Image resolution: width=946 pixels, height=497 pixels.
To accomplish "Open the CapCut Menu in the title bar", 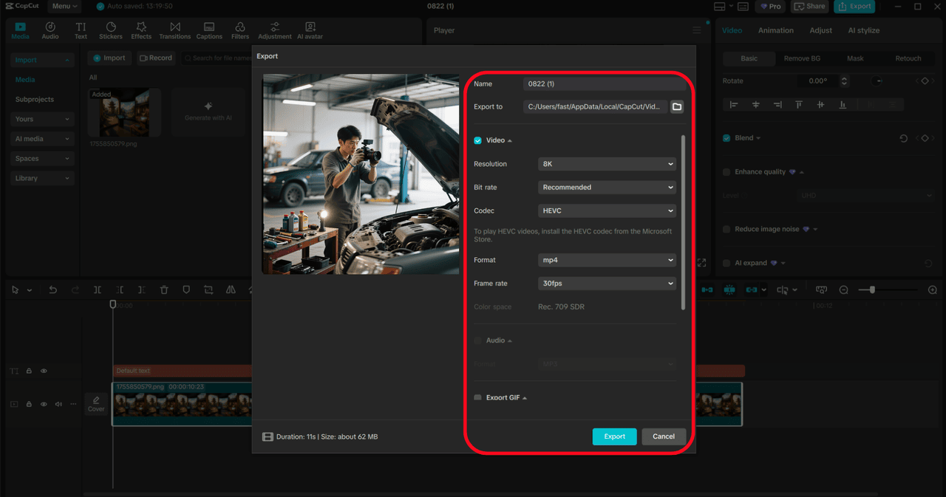I will click(65, 6).
